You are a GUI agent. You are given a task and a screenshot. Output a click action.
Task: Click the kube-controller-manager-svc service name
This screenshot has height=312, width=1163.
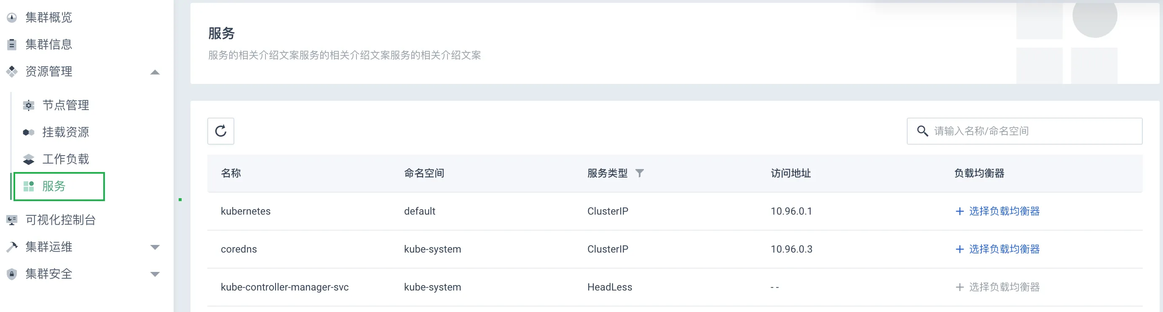(285, 287)
